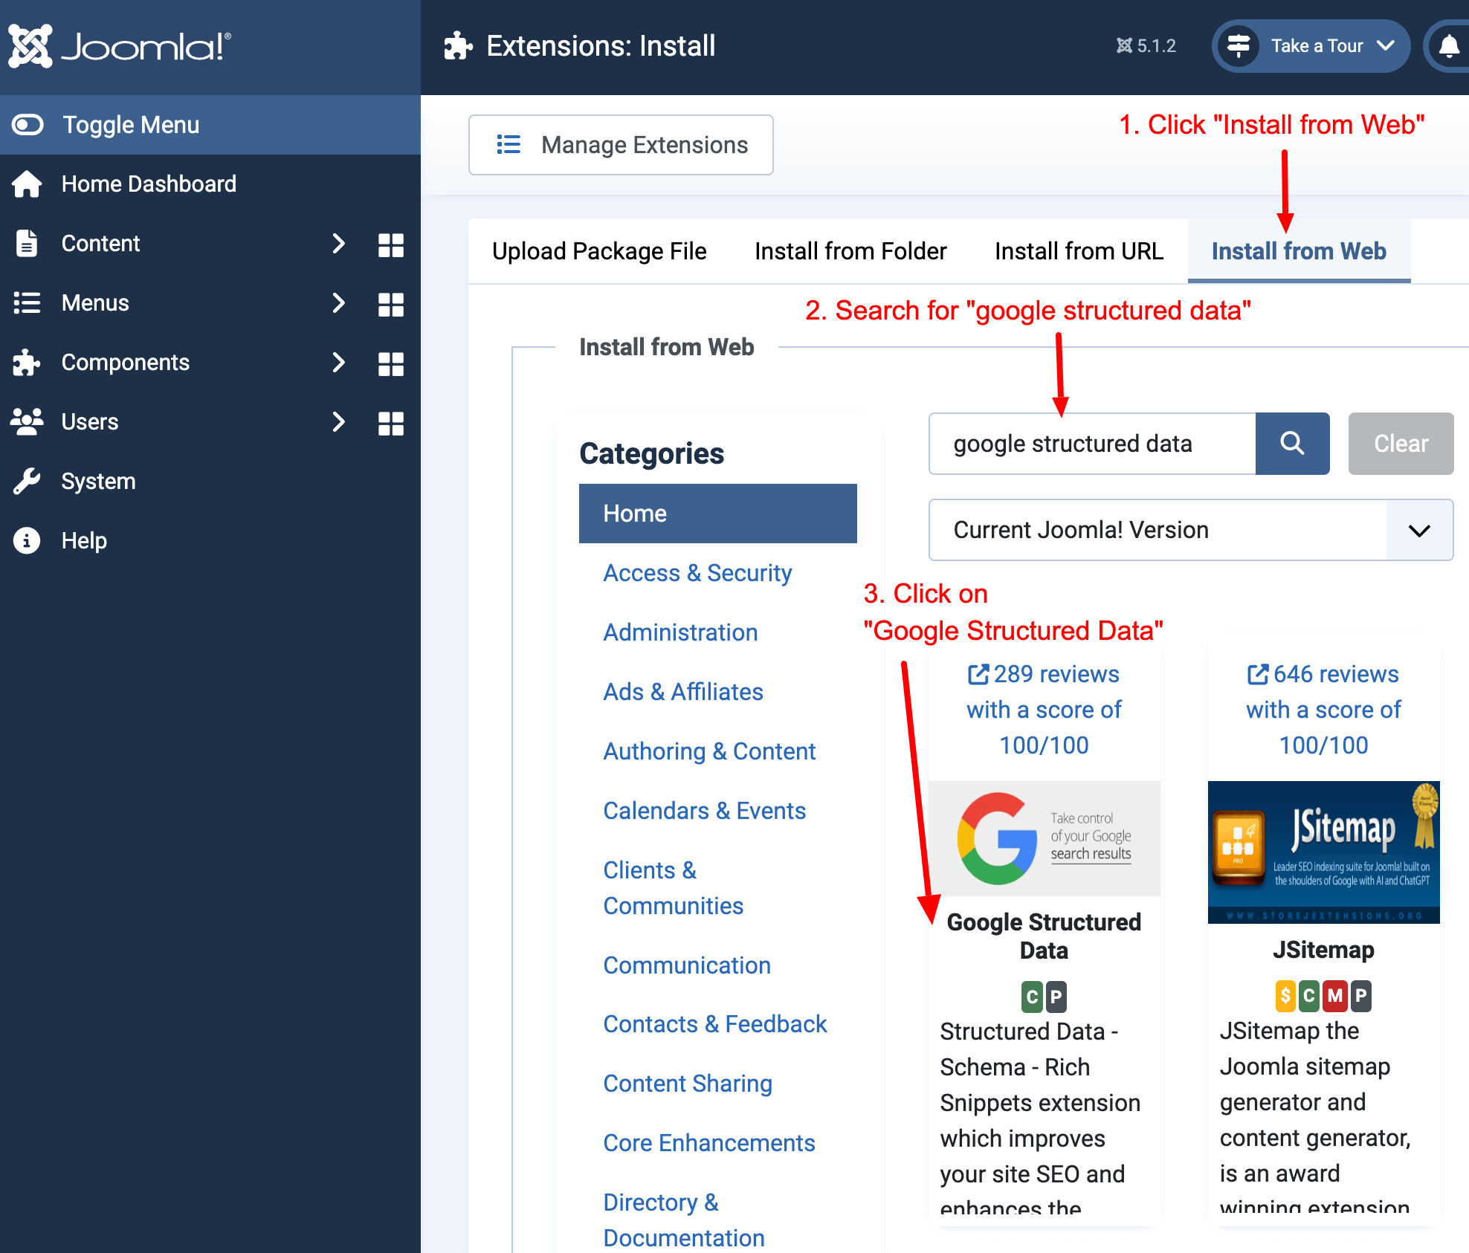Open the Take a Tour dropdown
This screenshot has height=1253, width=1469.
1311,46
